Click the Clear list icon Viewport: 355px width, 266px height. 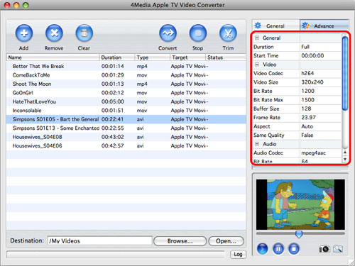(x=84, y=33)
